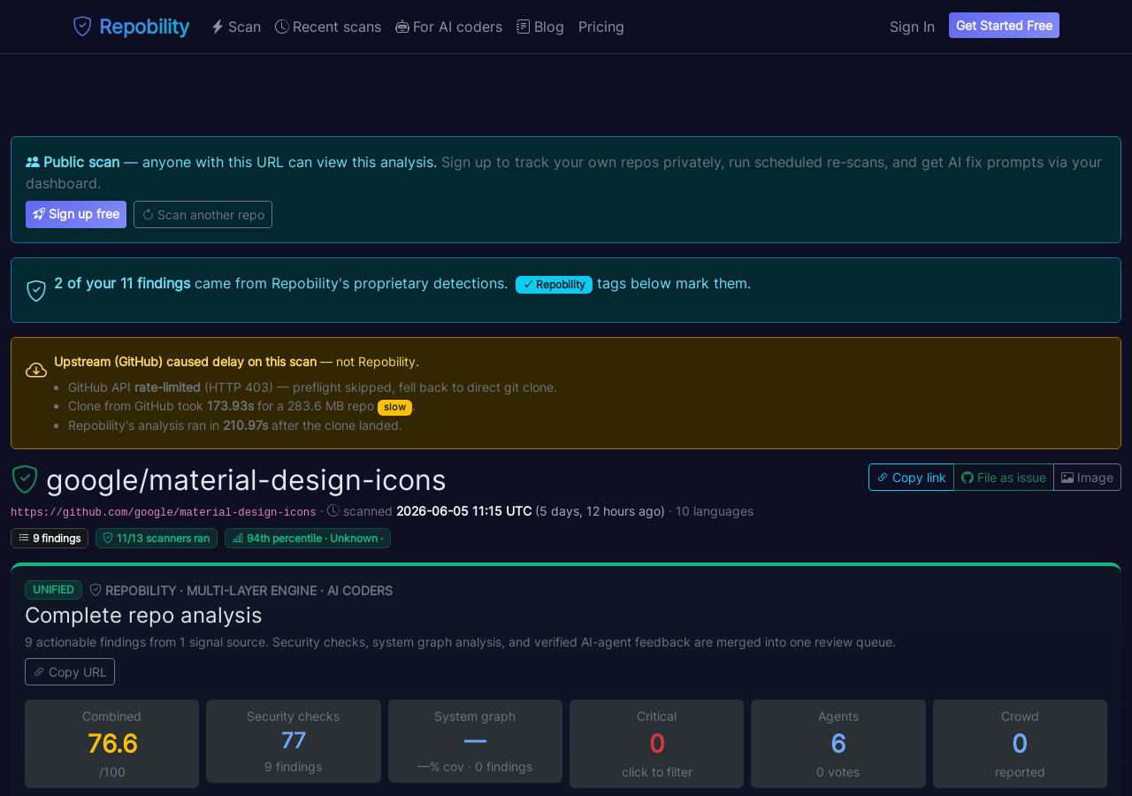Viewport: 1132px width, 796px height.
Task: Click the Get Started Free button
Action: tap(1004, 26)
